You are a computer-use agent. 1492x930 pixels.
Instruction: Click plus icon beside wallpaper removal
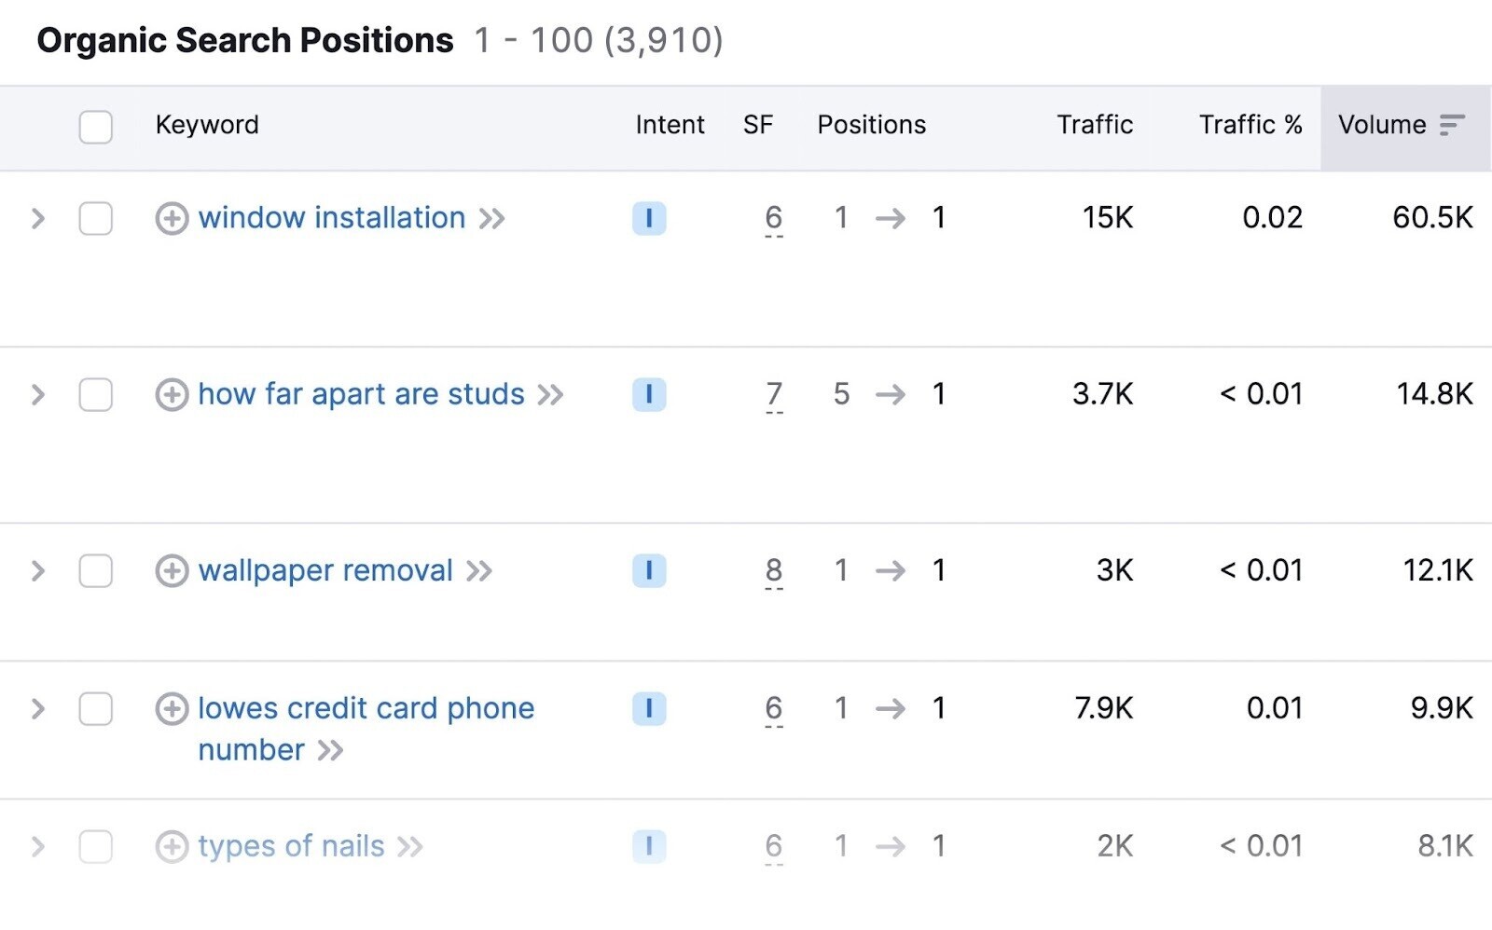point(172,571)
